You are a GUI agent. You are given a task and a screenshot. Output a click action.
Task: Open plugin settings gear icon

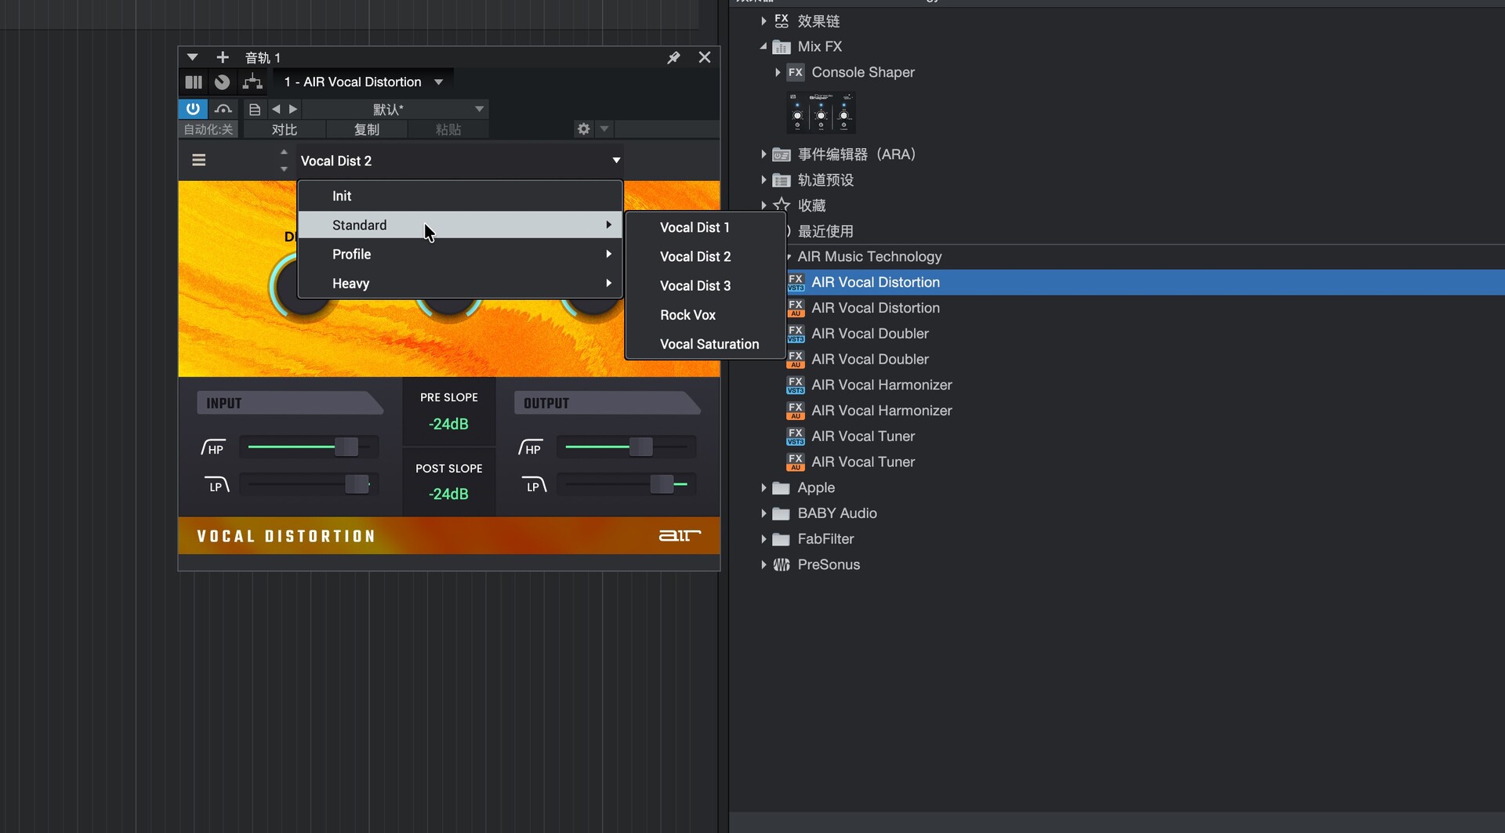pyautogui.click(x=583, y=129)
